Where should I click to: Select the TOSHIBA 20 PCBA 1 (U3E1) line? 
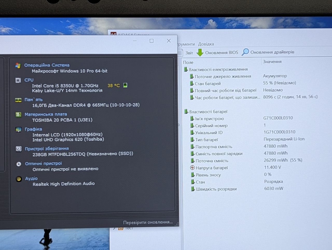[62, 120]
